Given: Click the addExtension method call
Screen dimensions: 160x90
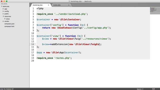Looking at the screenshot, I should 60,44.
